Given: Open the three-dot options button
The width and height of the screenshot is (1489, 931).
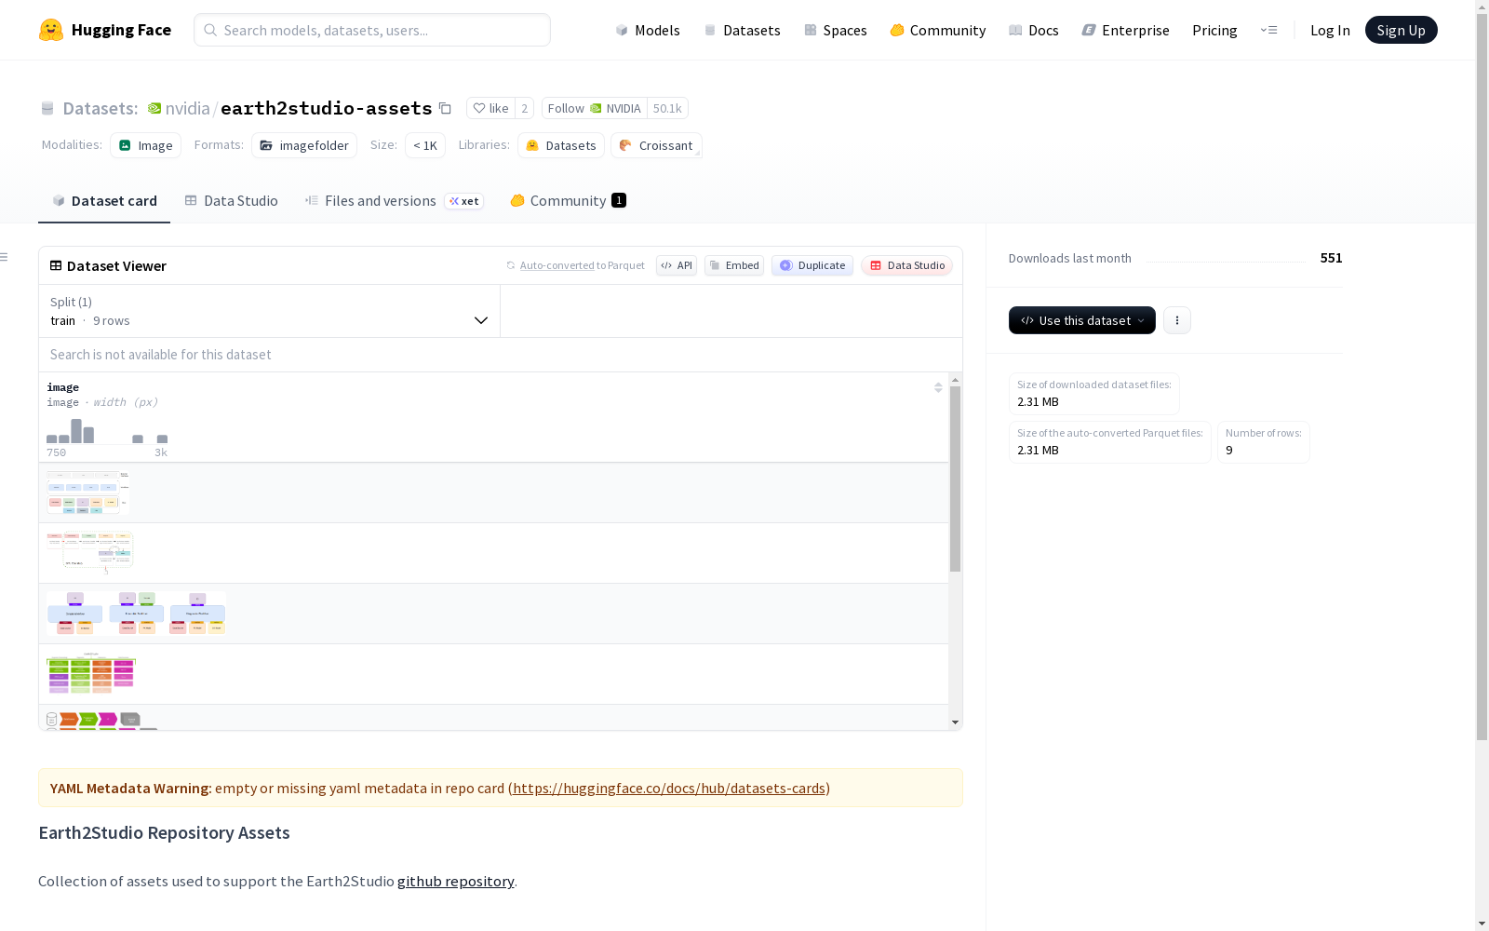Looking at the screenshot, I should (1176, 320).
